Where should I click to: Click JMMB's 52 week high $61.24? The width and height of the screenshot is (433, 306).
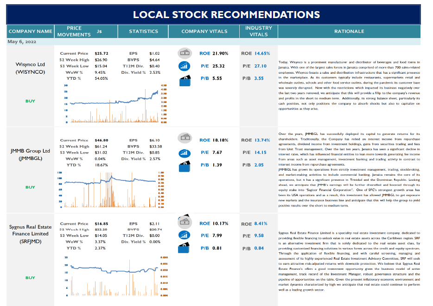(x=101, y=147)
